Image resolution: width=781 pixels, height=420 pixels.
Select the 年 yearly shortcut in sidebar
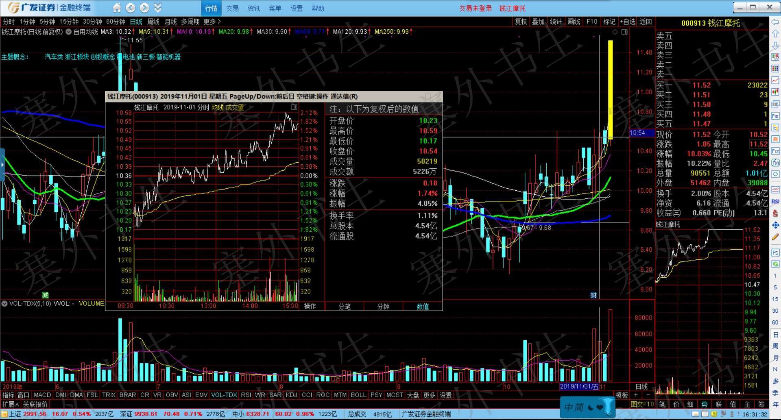[775, 405]
